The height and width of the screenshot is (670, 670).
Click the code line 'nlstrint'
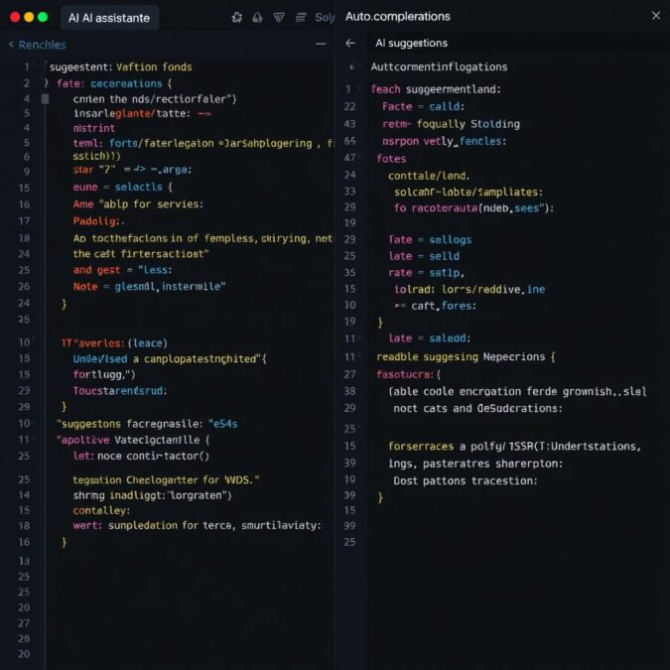pyautogui.click(x=93, y=128)
